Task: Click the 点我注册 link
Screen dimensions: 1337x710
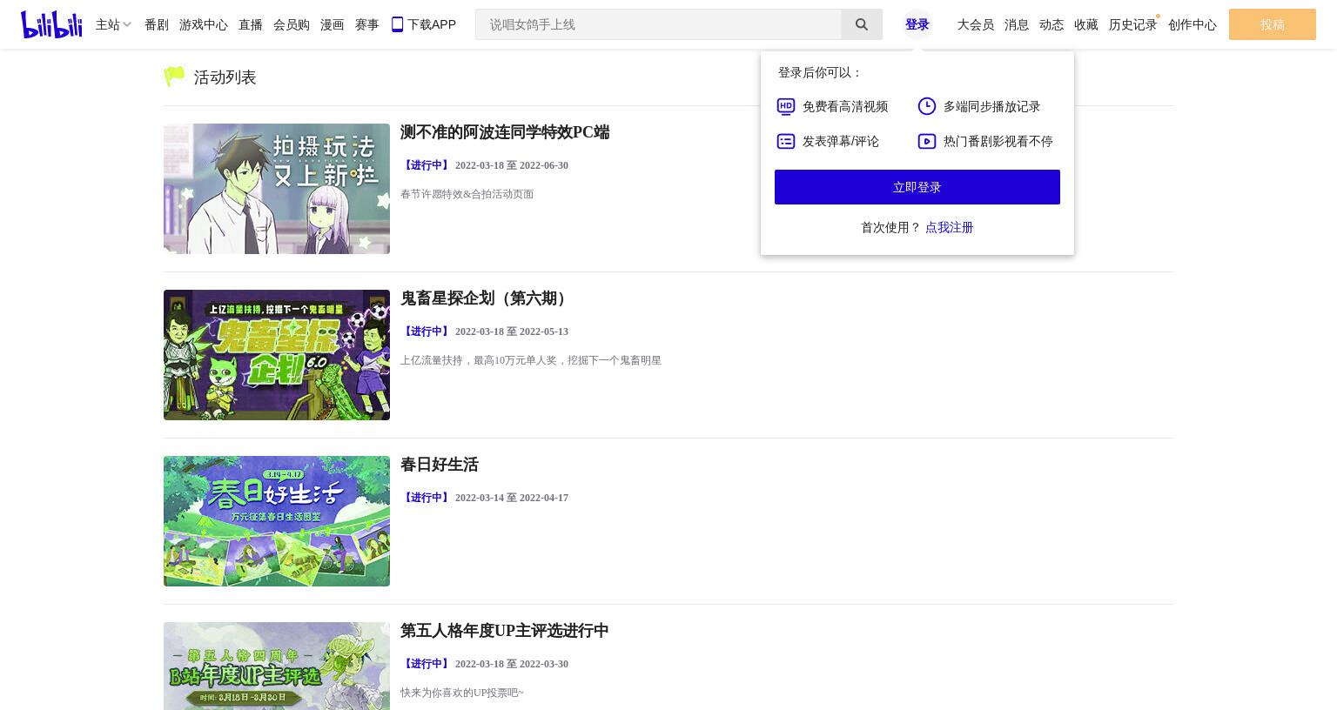Action: tap(950, 227)
